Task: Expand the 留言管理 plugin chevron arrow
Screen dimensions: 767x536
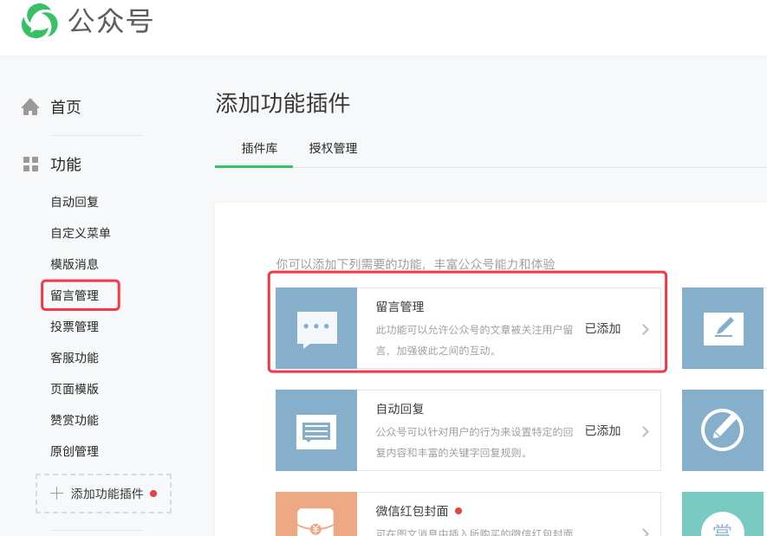Action: click(645, 329)
